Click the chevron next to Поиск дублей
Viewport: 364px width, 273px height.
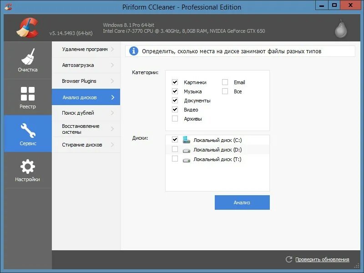(112, 113)
